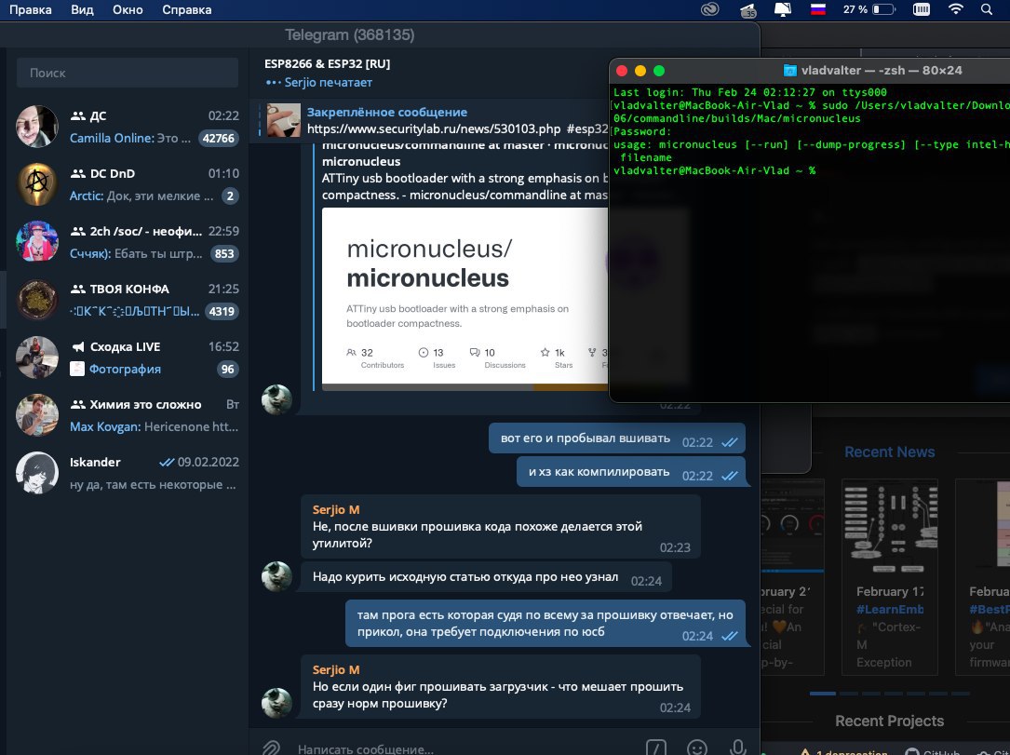Click the keyboard viewer menu bar icon
The width and height of the screenshot is (1010, 755).
pyautogui.click(x=922, y=9)
